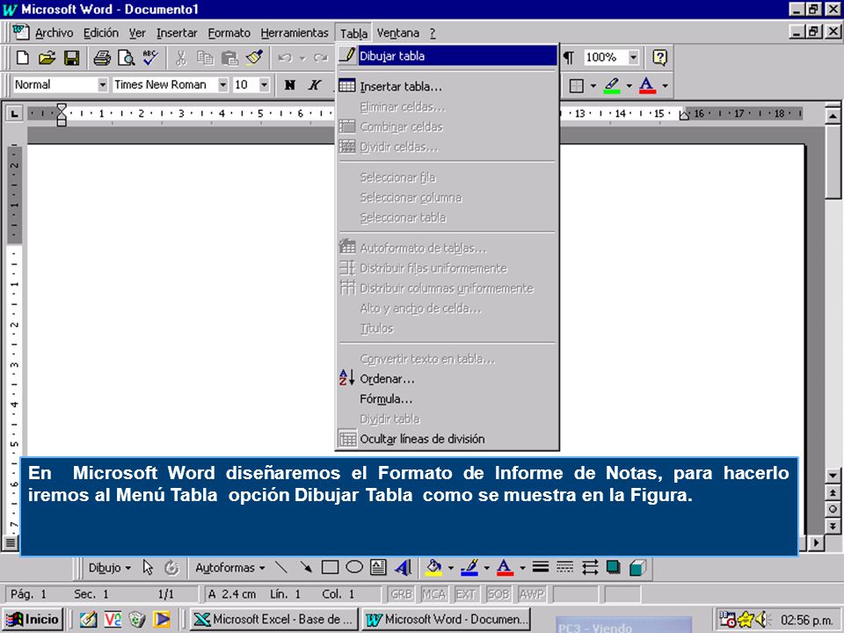This screenshot has height=633, width=844.
Task: Toggle EXT extend selection indicator
Action: 466,594
